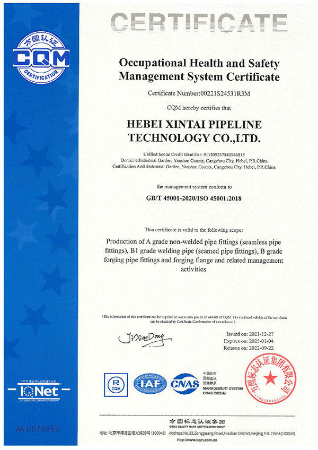Image resolution: width=318 pixels, height=450 pixels.
Task: Click the Domicile address line
Action: click(x=194, y=161)
